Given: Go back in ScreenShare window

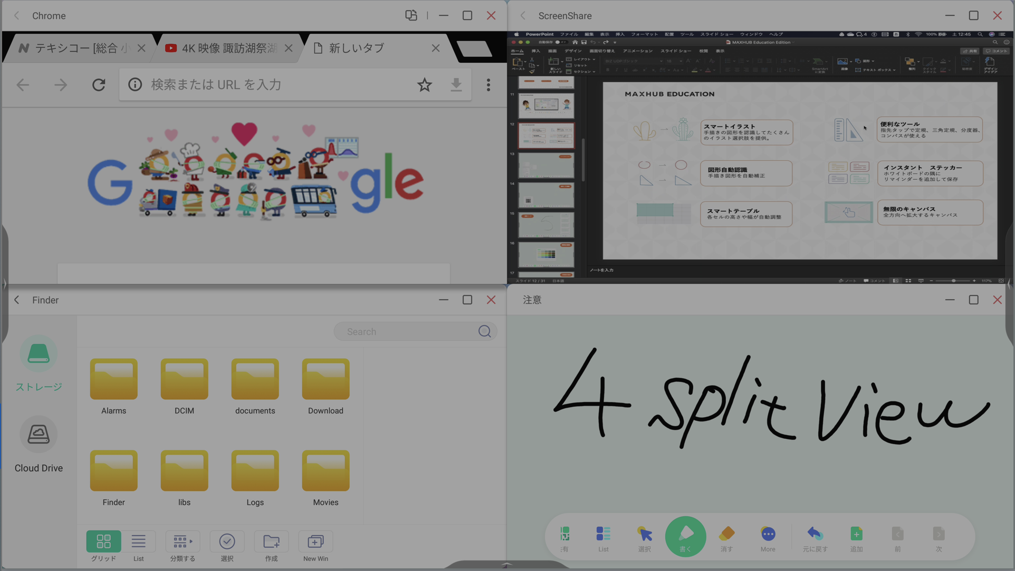Looking at the screenshot, I should pyautogui.click(x=523, y=15).
